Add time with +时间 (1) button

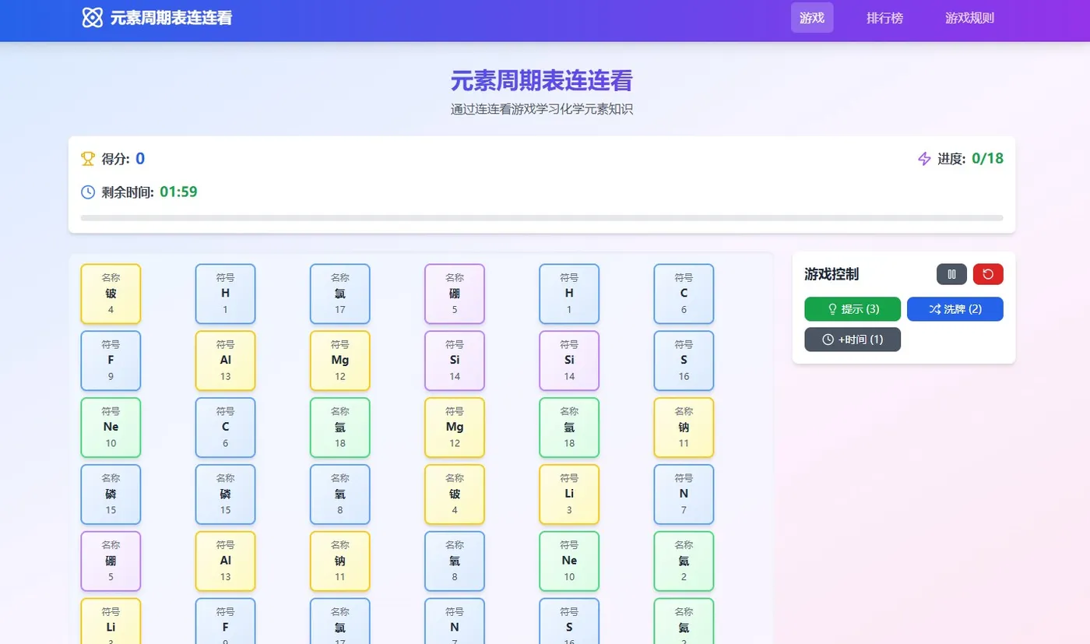853,340
